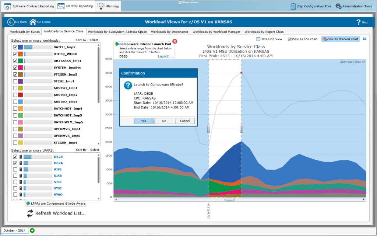Switch to Workloads by Workload Manager tab

click(x=216, y=32)
